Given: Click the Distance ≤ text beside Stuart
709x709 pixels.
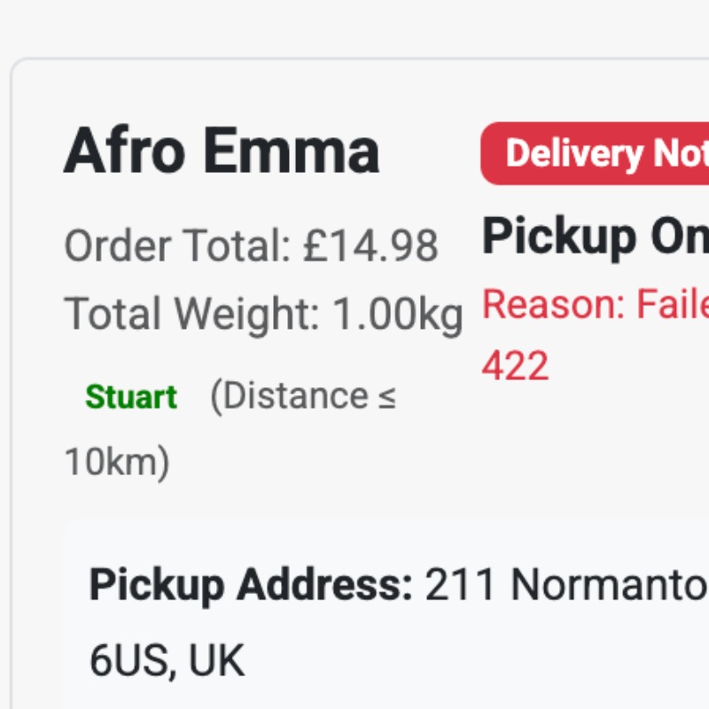Looking at the screenshot, I should (x=303, y=397).
